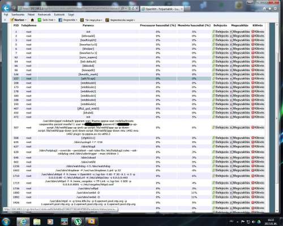
Task: Open browser favorites star icon
Action: click(270, 8)
